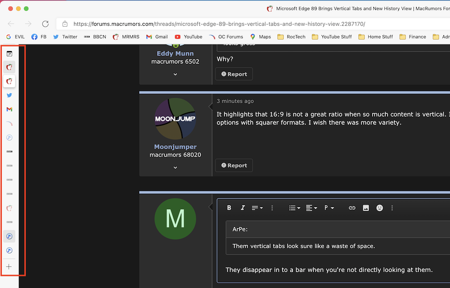Open the EVIL Google bookmark

(15, 37)
